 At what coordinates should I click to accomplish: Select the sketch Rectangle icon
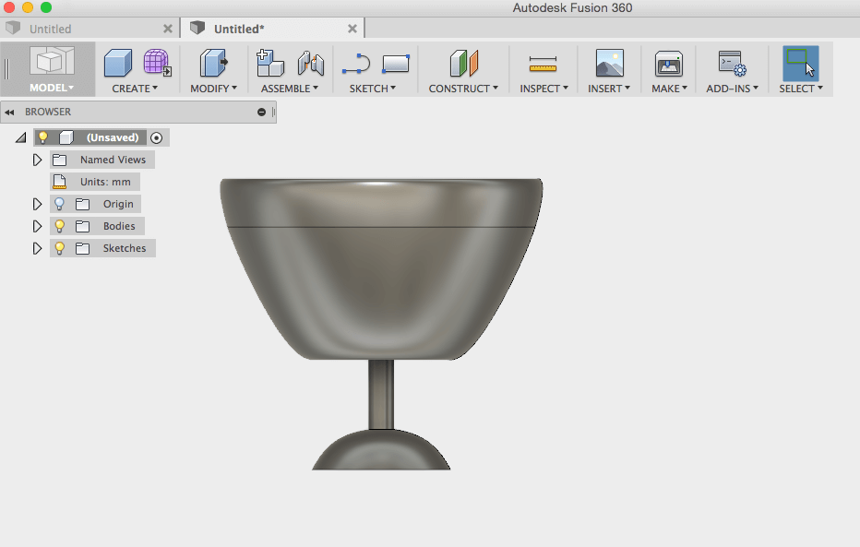[x=396, y=64]
